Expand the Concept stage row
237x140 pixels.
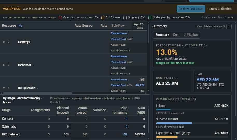click(4, 42)
